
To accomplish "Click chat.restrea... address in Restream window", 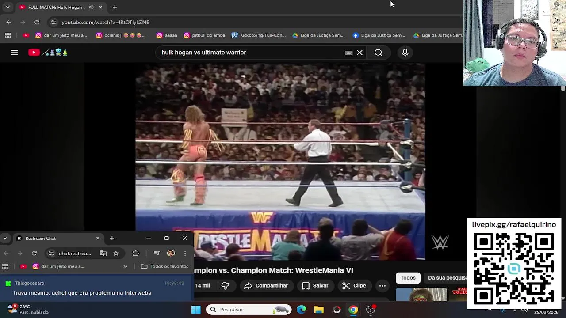I will click(x=75, y=254).
